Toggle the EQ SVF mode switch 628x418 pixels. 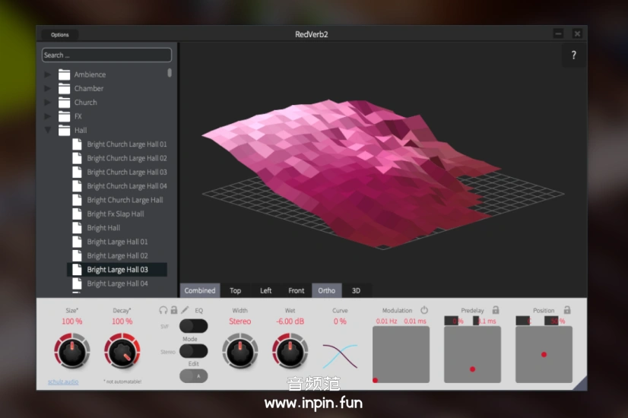tap(193, 326)
